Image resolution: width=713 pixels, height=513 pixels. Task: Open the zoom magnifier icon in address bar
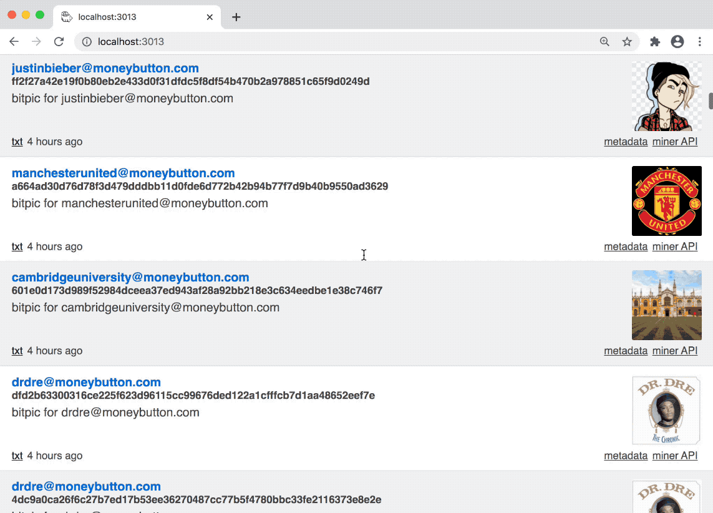[604, 41]
